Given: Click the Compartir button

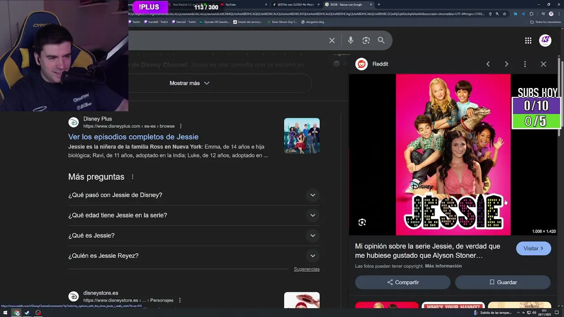Looking at the screenshot, I should [x=403, y=282].
